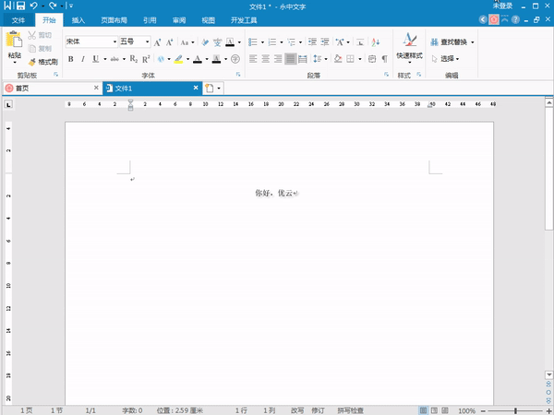Click the show paragraph marks (¶) icon
This screenshot has width=554, height=415.
pyautogui.click(x=385, y=59)
